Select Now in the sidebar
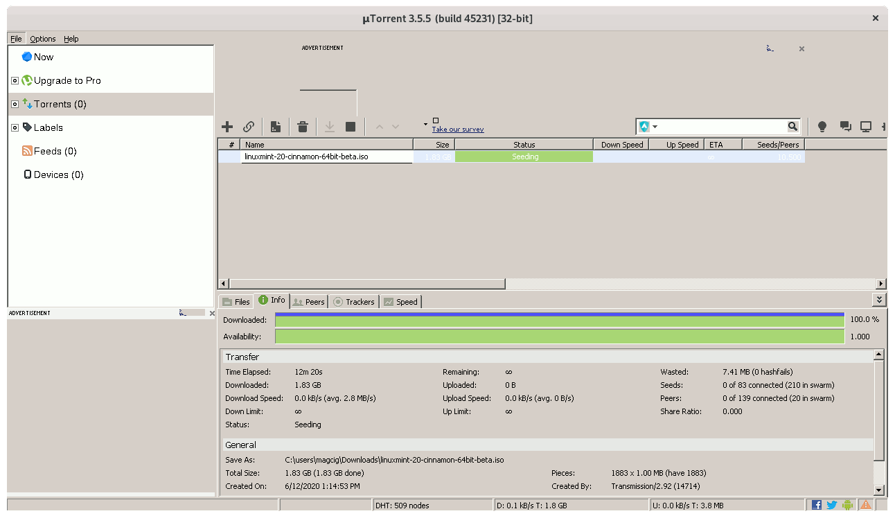The width and height of the screenshot is (895, 518). [x=44, y=57]
